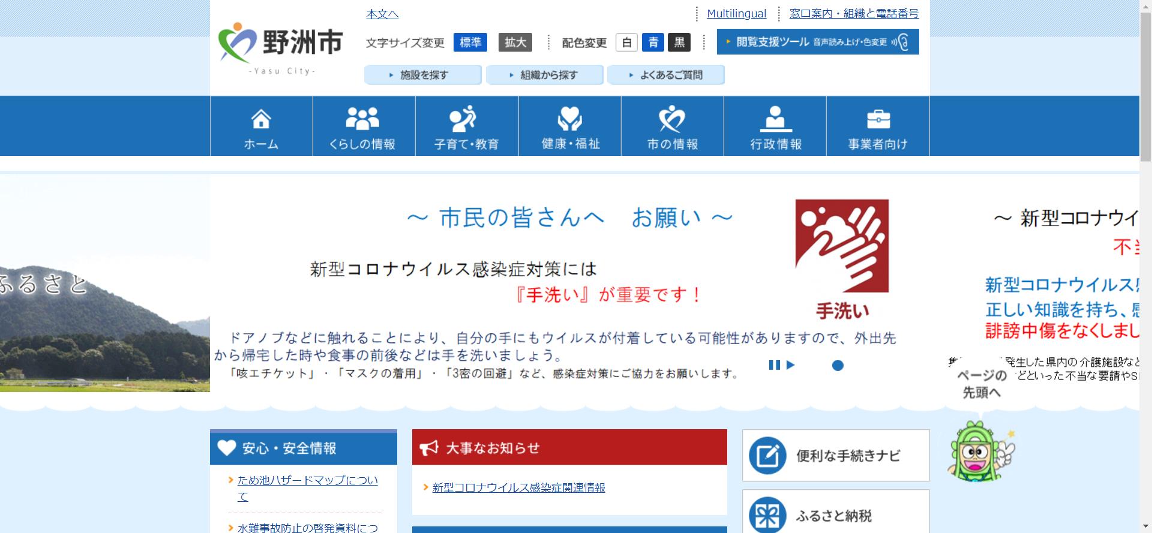Open the Multilingual link
Viewport: 1152px width, 533px height.
coord(736,13)
